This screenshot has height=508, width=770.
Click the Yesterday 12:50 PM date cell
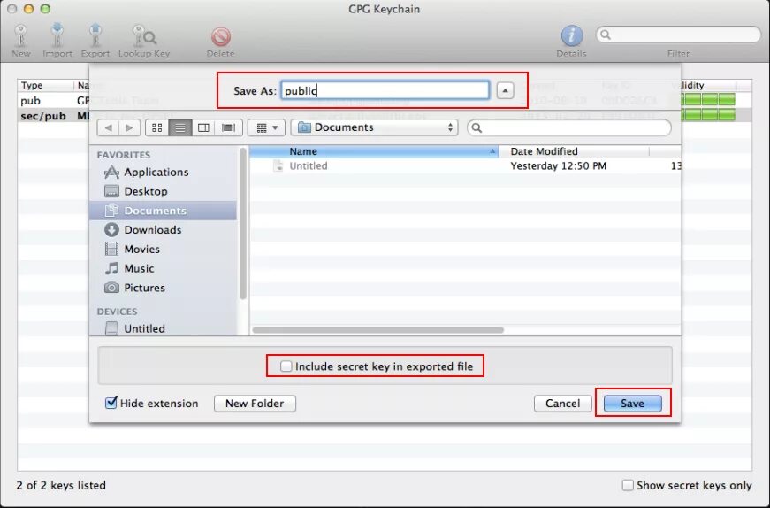pos(559,165)
